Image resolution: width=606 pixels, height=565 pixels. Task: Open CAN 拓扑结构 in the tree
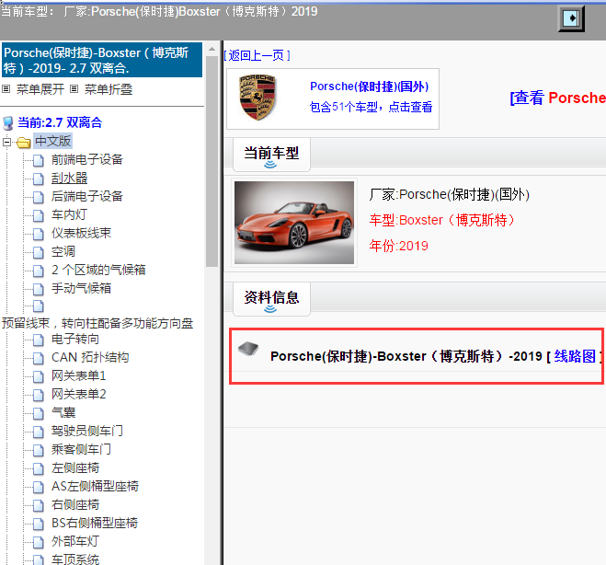point(90,357)
